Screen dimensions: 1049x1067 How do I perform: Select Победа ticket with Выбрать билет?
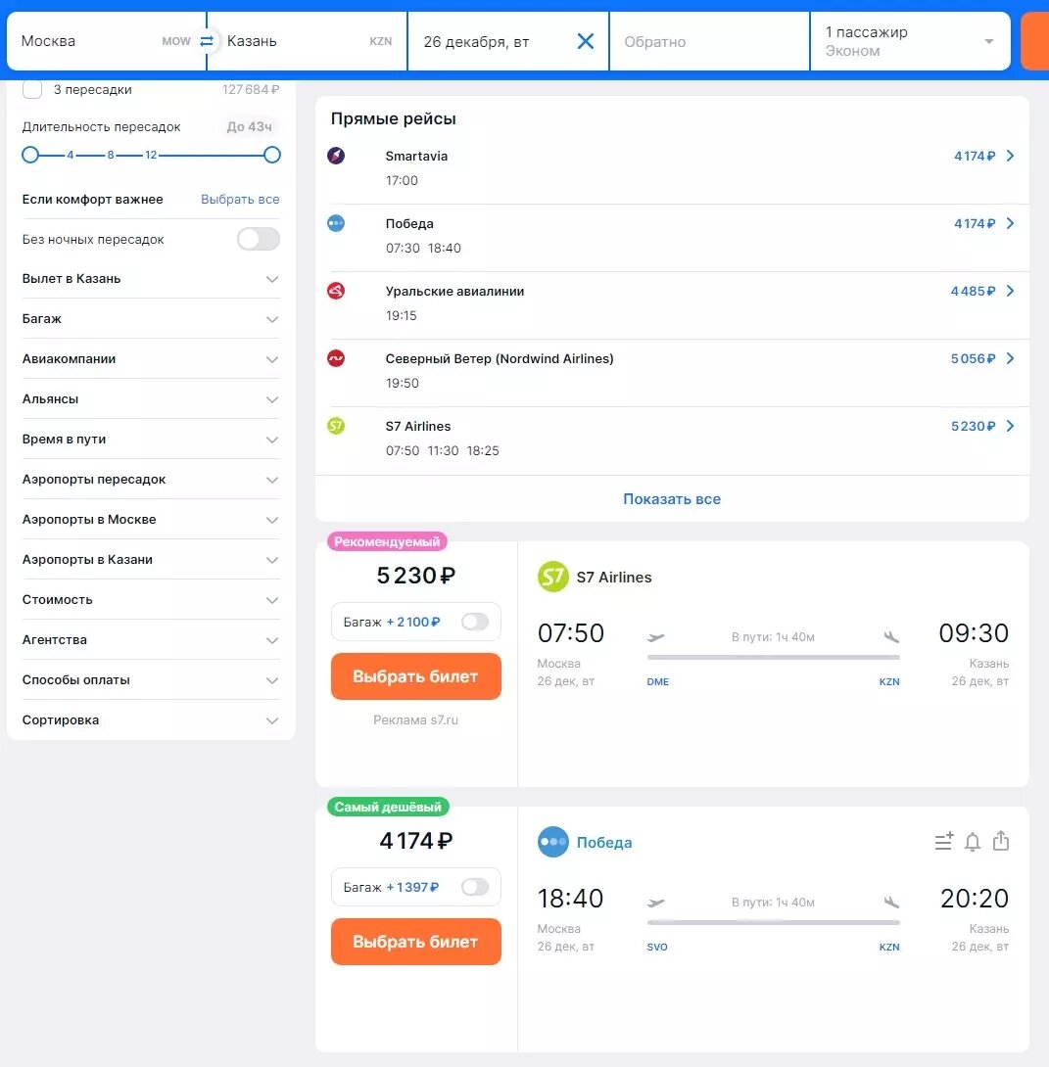416,942
